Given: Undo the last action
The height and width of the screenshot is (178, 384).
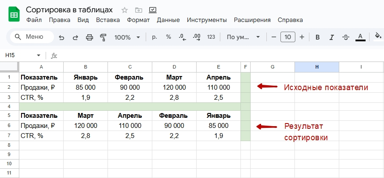Looking at the screenshot, I should 62,37.
